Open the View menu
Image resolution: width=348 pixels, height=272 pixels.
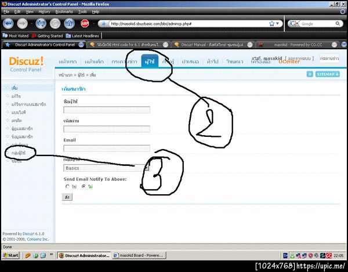coord(30,12)
